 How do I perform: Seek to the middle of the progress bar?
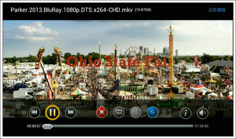point(118,126)
